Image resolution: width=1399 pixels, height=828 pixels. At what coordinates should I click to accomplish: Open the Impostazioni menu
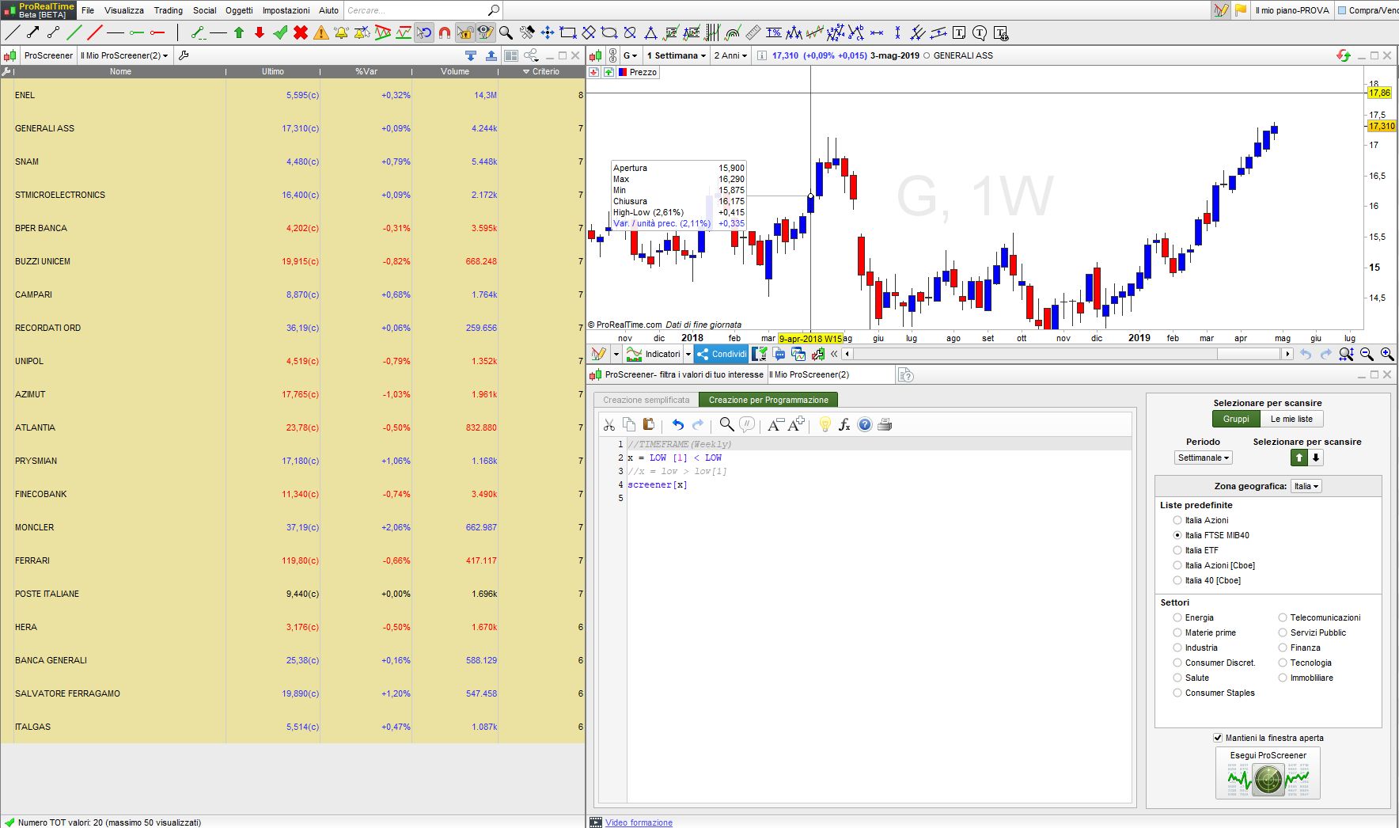pyautogui.click(x=286, y=10)
